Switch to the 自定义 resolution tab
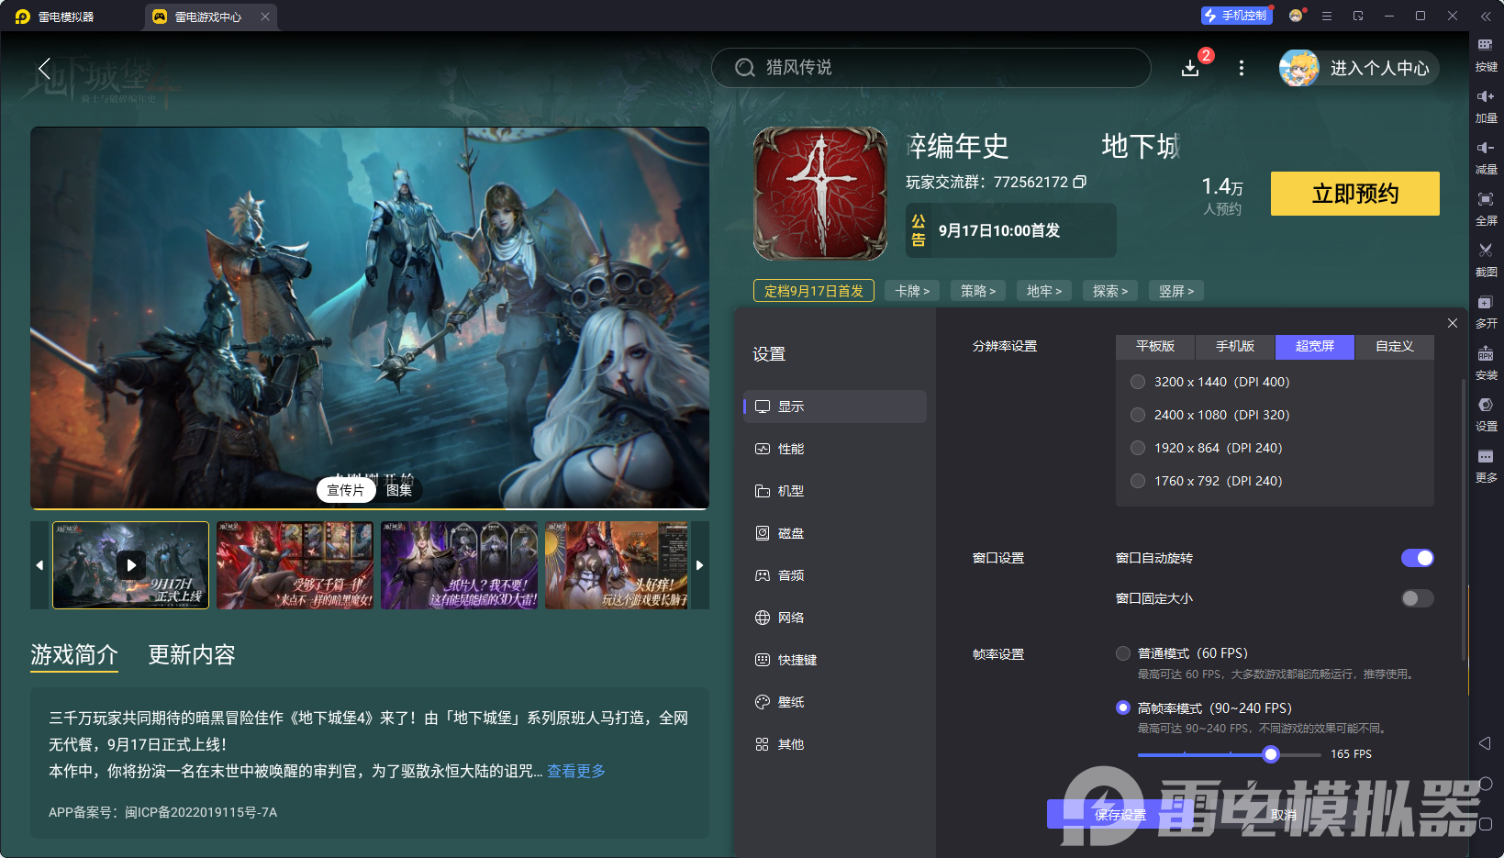The image size is (1504, 858). coord(1395,346)
